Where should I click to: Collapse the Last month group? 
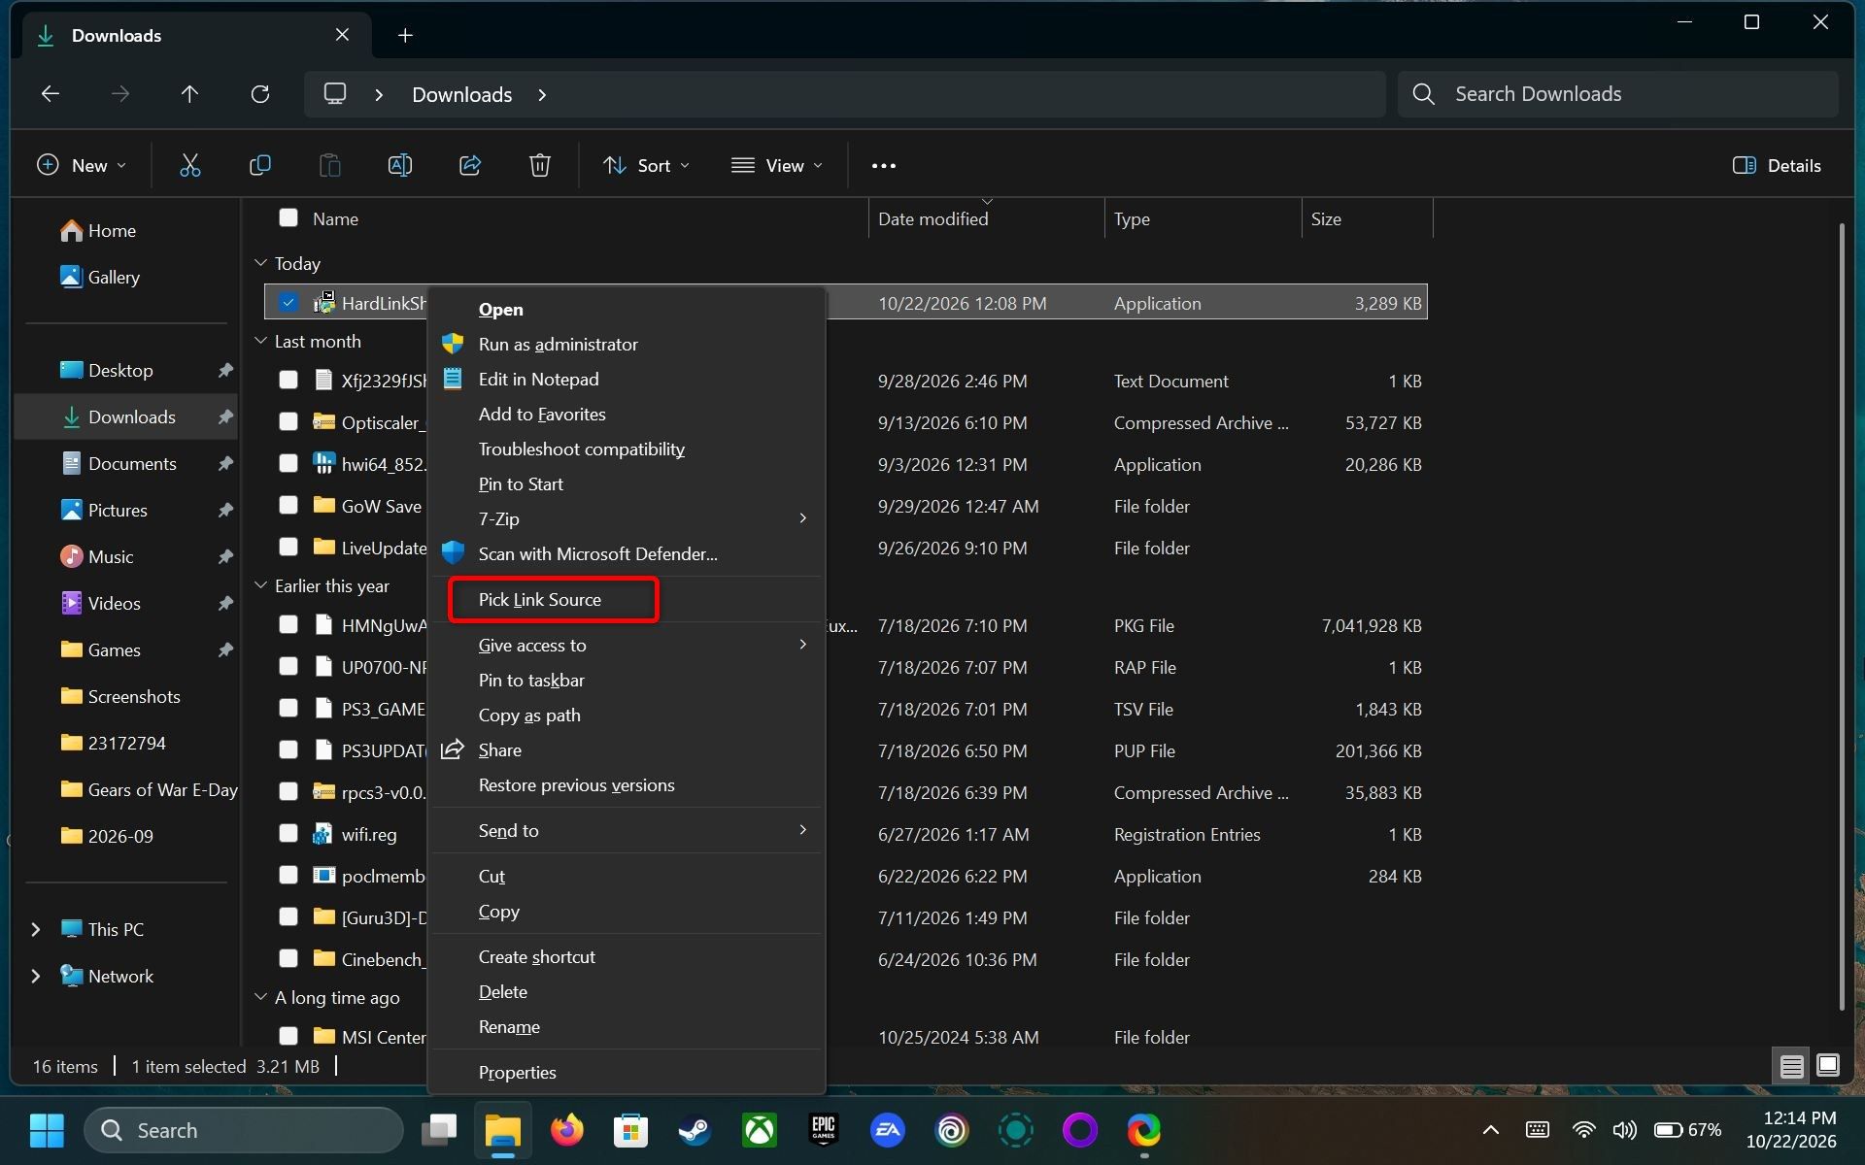260,341
